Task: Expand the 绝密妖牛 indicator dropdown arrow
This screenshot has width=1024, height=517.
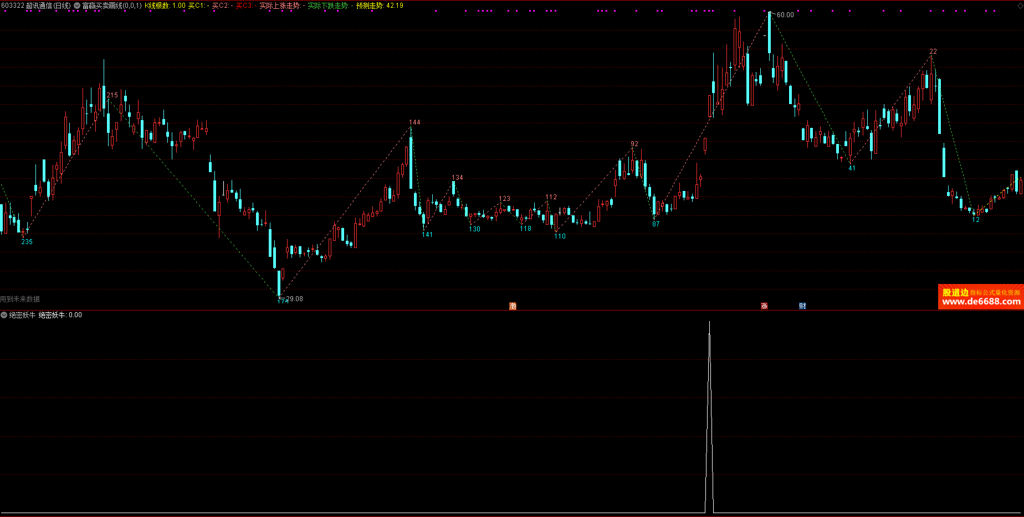Action: point(4,315)
